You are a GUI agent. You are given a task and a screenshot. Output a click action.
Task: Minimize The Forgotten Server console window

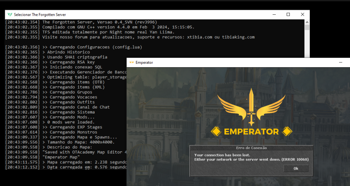pos(274,14)
